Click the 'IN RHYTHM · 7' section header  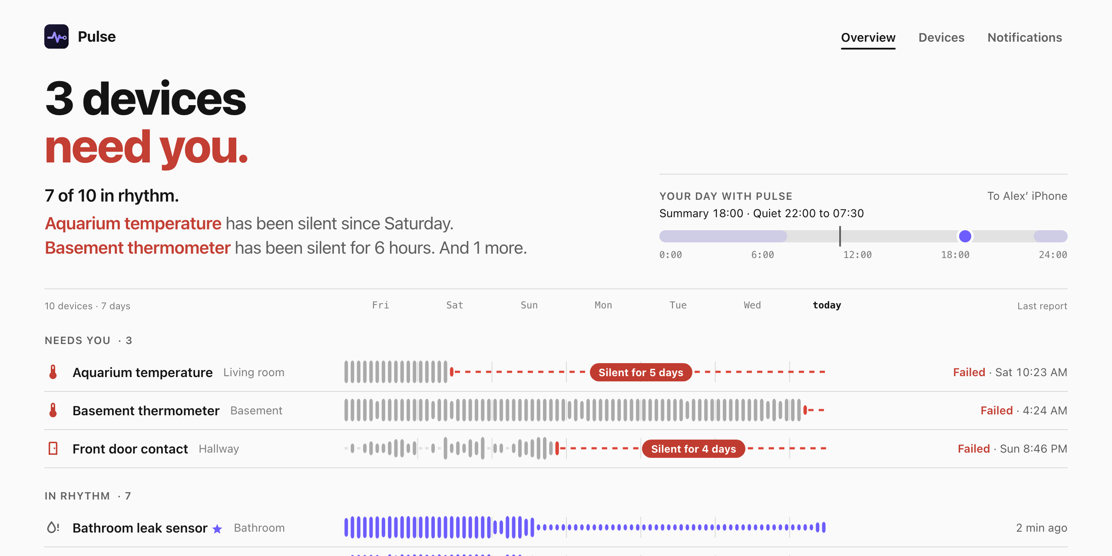[88, 496]
